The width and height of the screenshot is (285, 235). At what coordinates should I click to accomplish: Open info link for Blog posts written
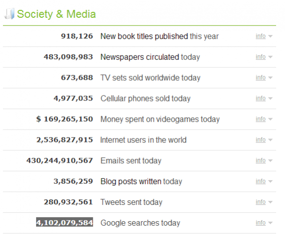(261, 181)
